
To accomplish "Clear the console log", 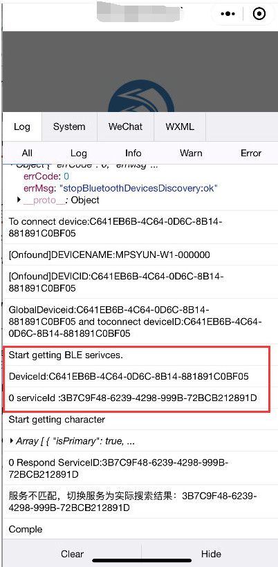I will [x=72, y=554].
